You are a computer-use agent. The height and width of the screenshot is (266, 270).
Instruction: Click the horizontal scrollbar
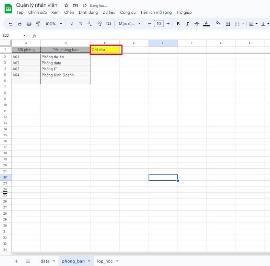click(x=141, y=253)
